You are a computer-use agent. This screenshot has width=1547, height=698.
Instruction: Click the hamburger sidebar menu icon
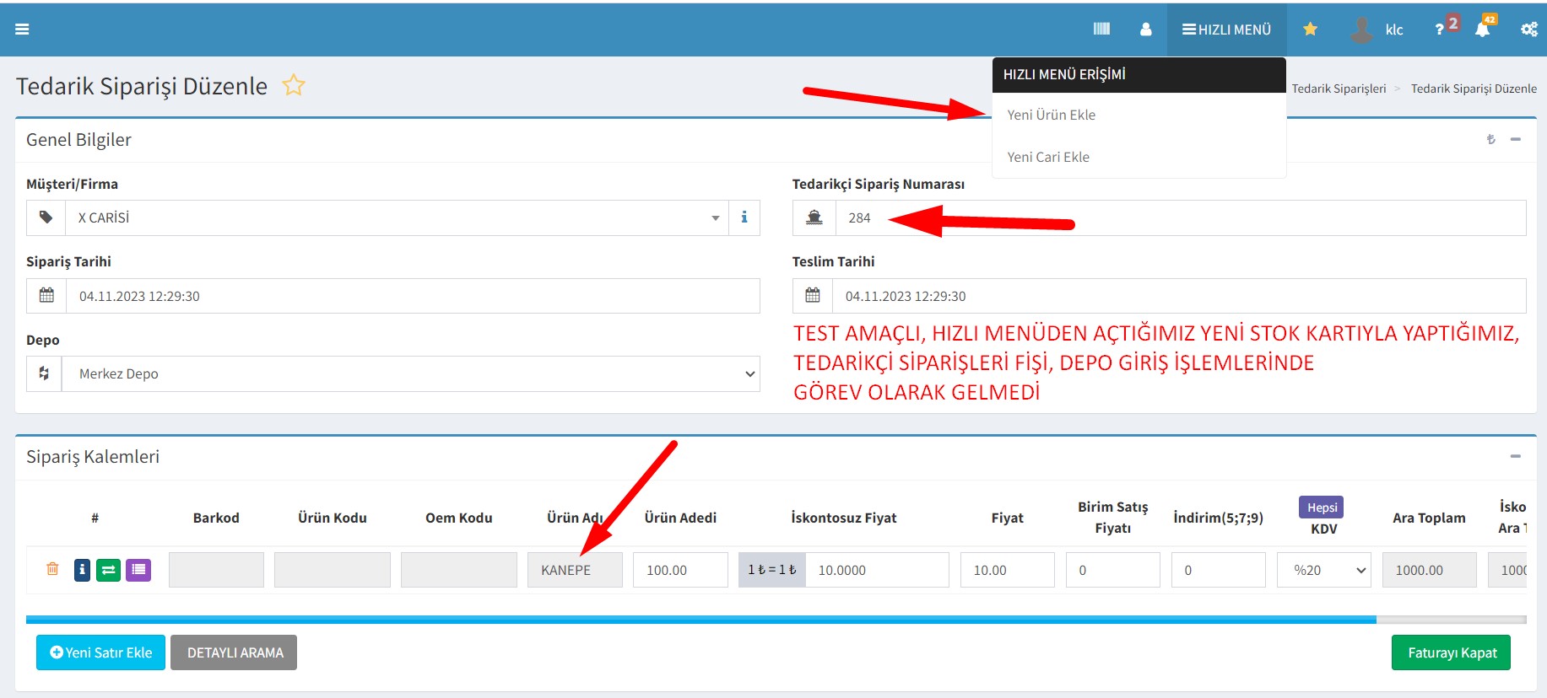pyautogui.click(x=22, y=30)
